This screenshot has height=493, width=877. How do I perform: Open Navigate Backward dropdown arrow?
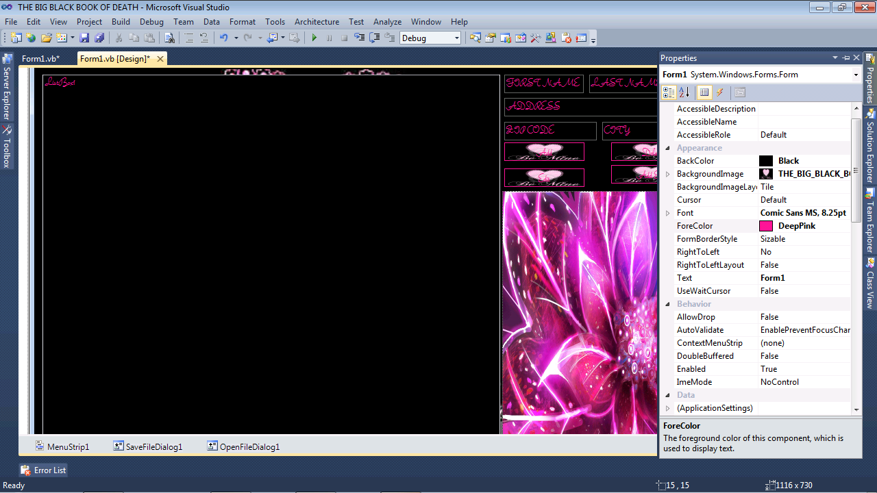pyautogui.click(x=282, y=38)
